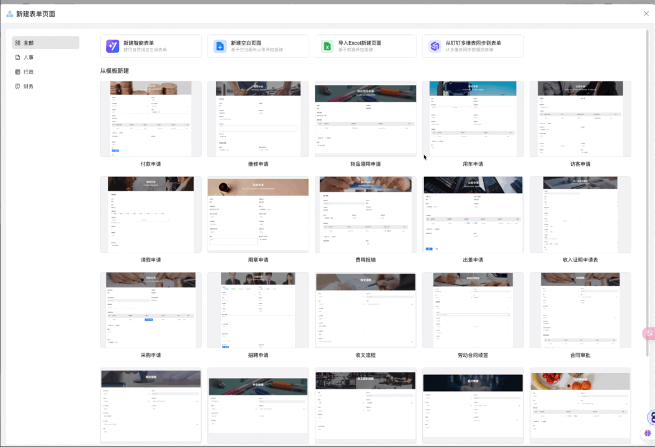This screenshot has height=447, width=655.
Task: Click the green Excel import icon
Action: tap(327, 46)
